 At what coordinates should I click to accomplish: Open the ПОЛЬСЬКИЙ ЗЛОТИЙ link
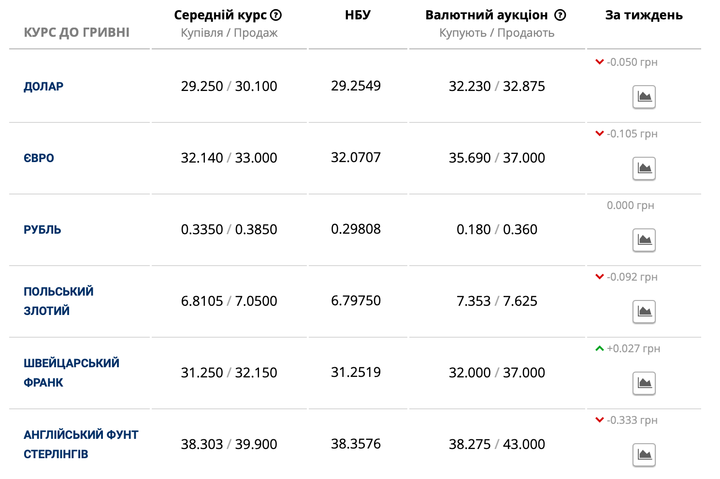58,301
